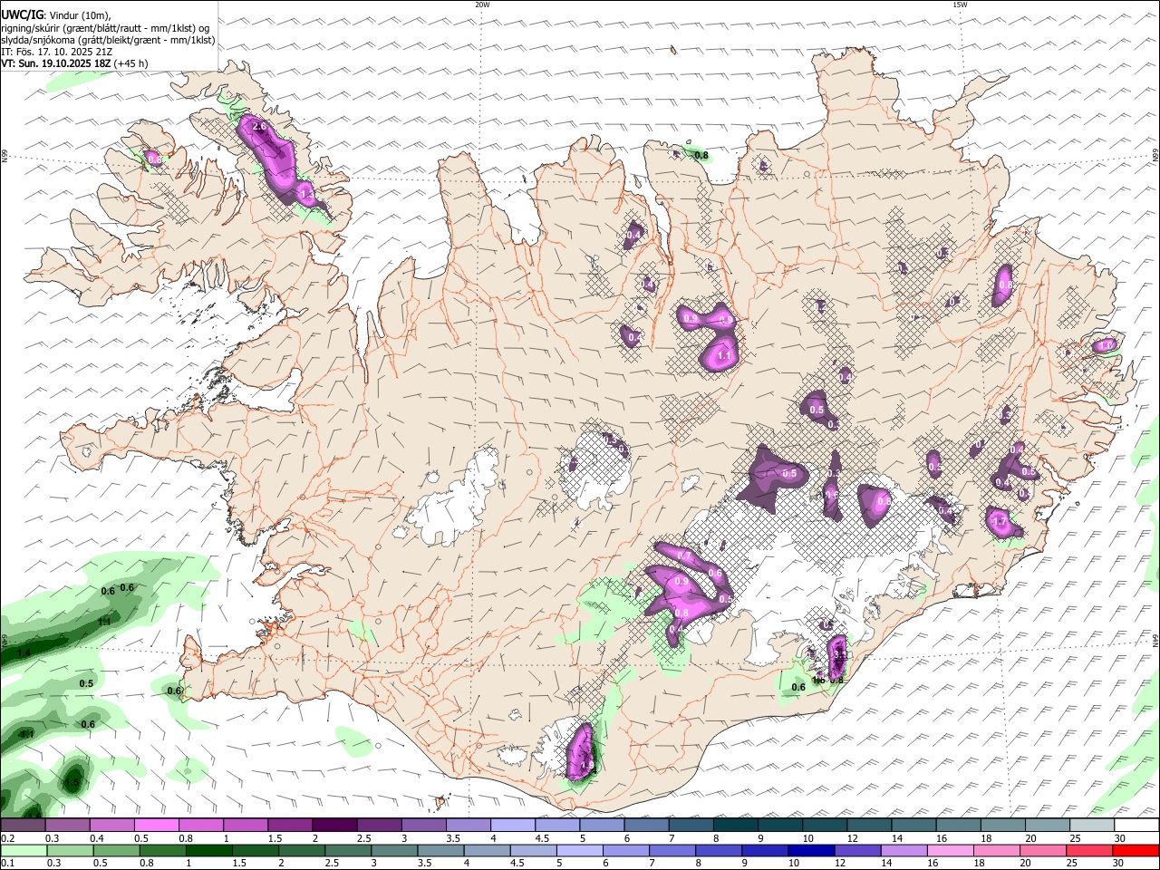
Task: Click the 'rigning/skúrir' legend description line
Action: click(x=105, y=28)
